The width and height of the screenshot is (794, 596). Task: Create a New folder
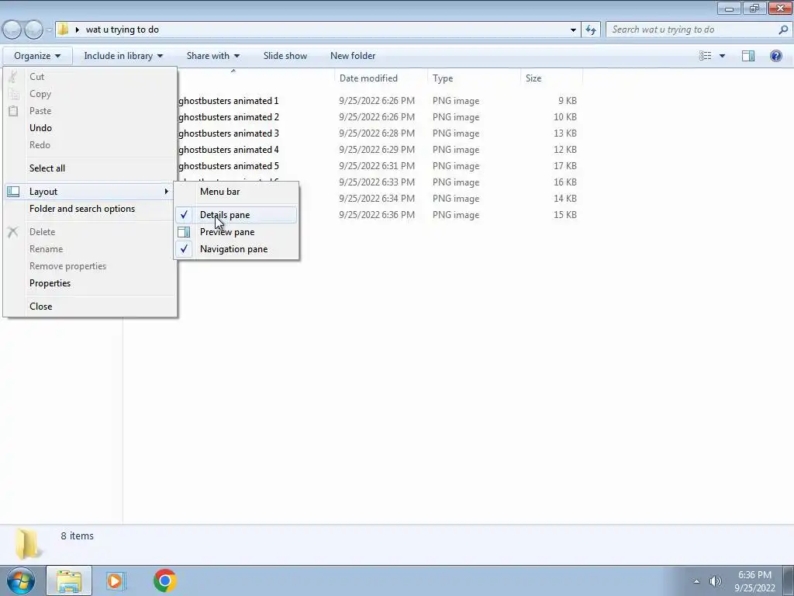click(x=353, y=56)
